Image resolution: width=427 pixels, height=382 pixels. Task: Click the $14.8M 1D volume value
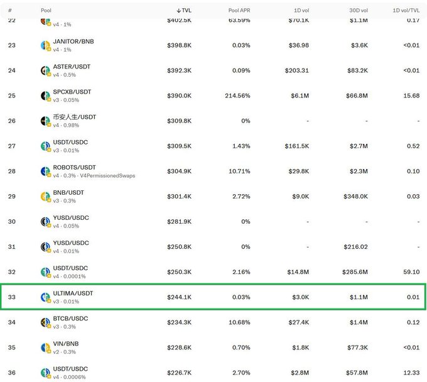(298, 272)
